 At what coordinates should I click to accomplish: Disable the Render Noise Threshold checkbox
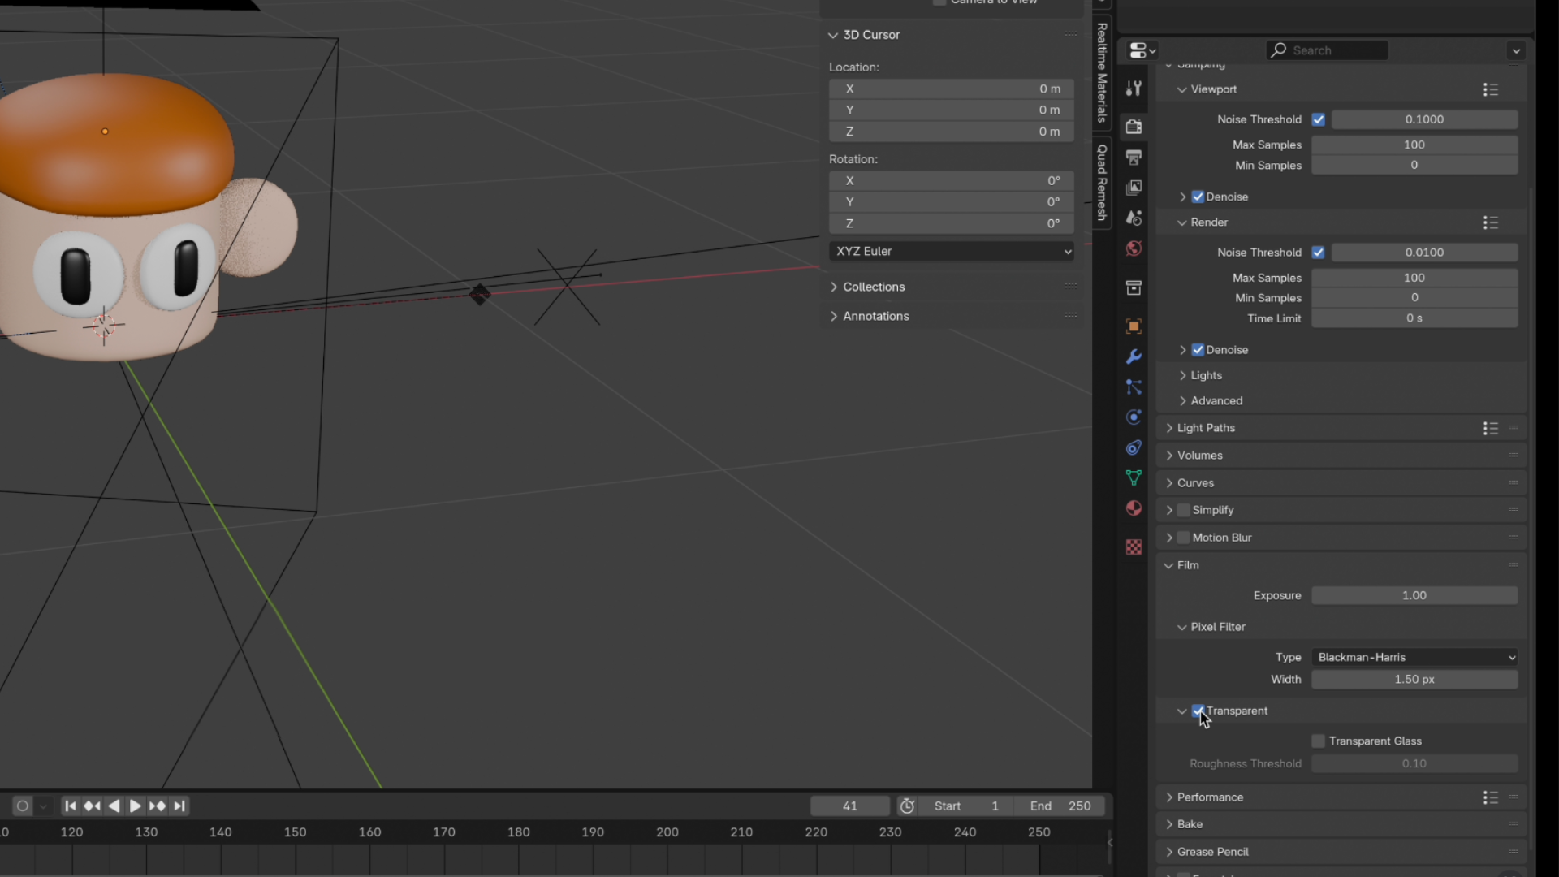point(1319,253)
